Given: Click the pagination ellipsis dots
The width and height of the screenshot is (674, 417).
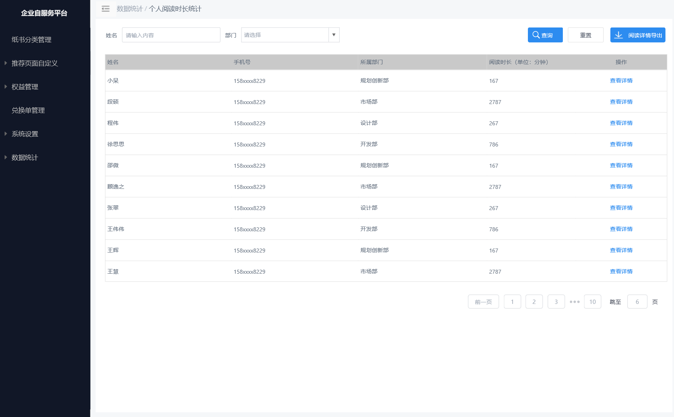Looking at the screenshot, I should [x=575, y=302].
